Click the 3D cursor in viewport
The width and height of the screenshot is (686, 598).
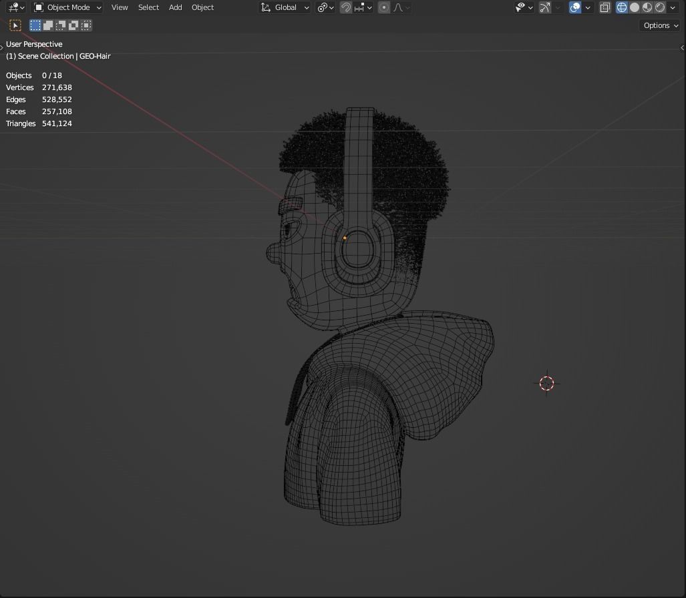click(547, 383)
